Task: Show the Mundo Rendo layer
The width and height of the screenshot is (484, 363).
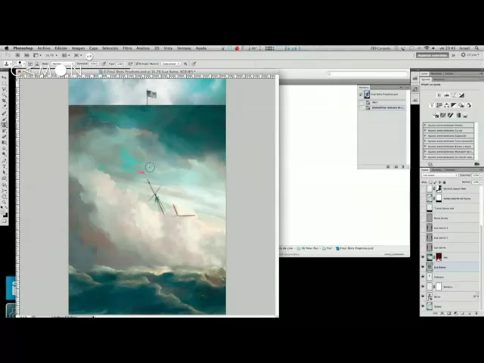Action: pos(423,218)
